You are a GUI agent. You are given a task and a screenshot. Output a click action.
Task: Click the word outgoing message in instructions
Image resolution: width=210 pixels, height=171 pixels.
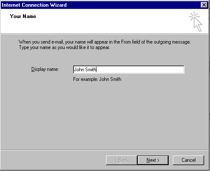point(172,42)
